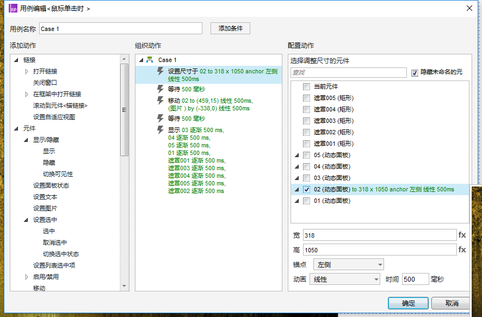Select 设置列表选中项 action
482x317 pixels.
coord(54,265)
